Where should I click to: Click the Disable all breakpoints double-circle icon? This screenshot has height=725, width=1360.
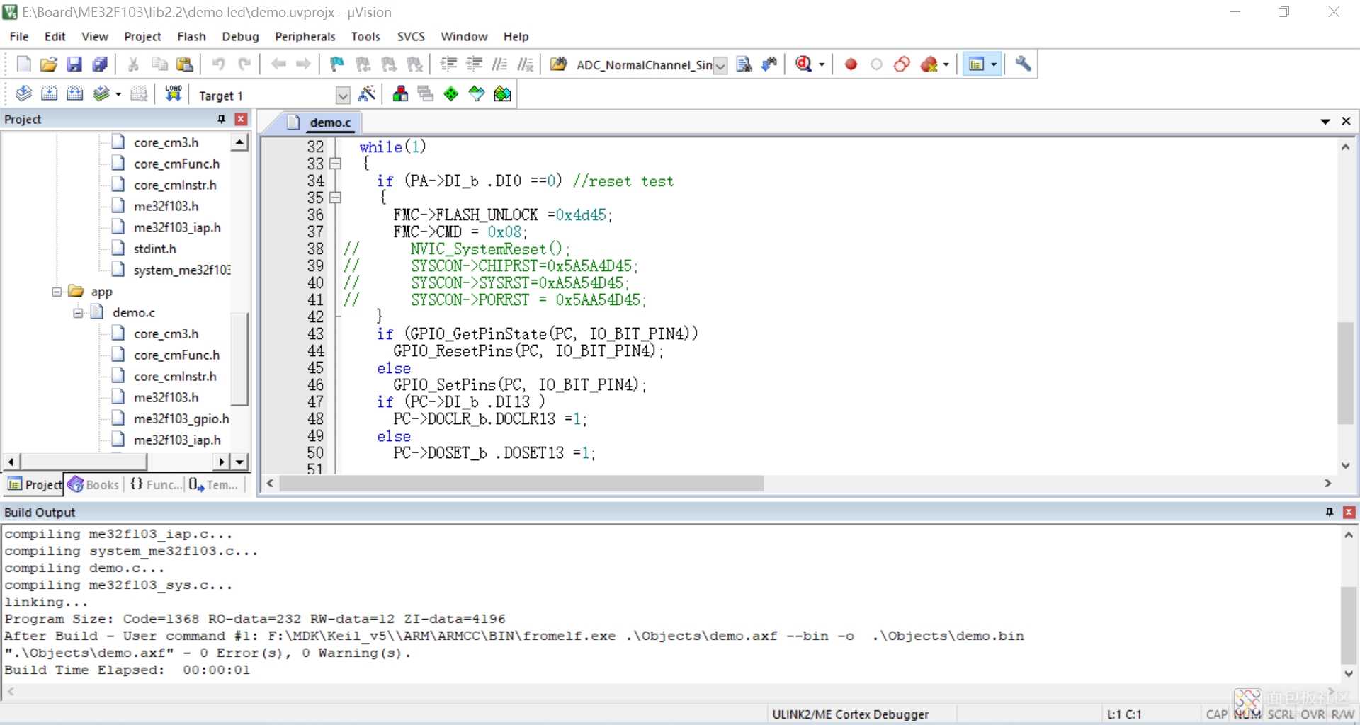pyautogui.click(x=902, y=64)
